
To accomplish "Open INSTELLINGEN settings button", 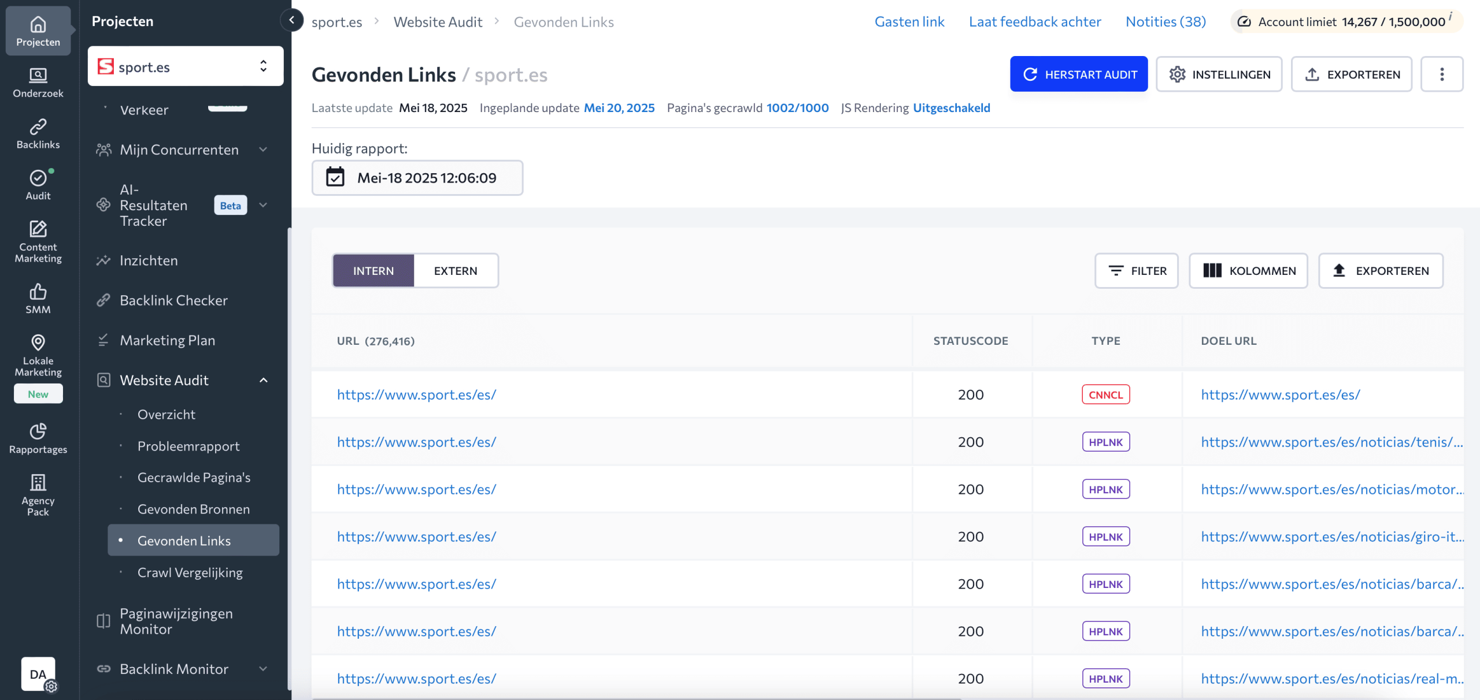I will pos(1219,74).
